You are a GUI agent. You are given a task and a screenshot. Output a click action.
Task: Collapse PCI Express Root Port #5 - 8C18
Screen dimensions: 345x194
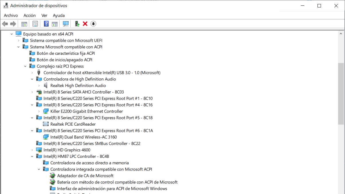click(32, 118)
